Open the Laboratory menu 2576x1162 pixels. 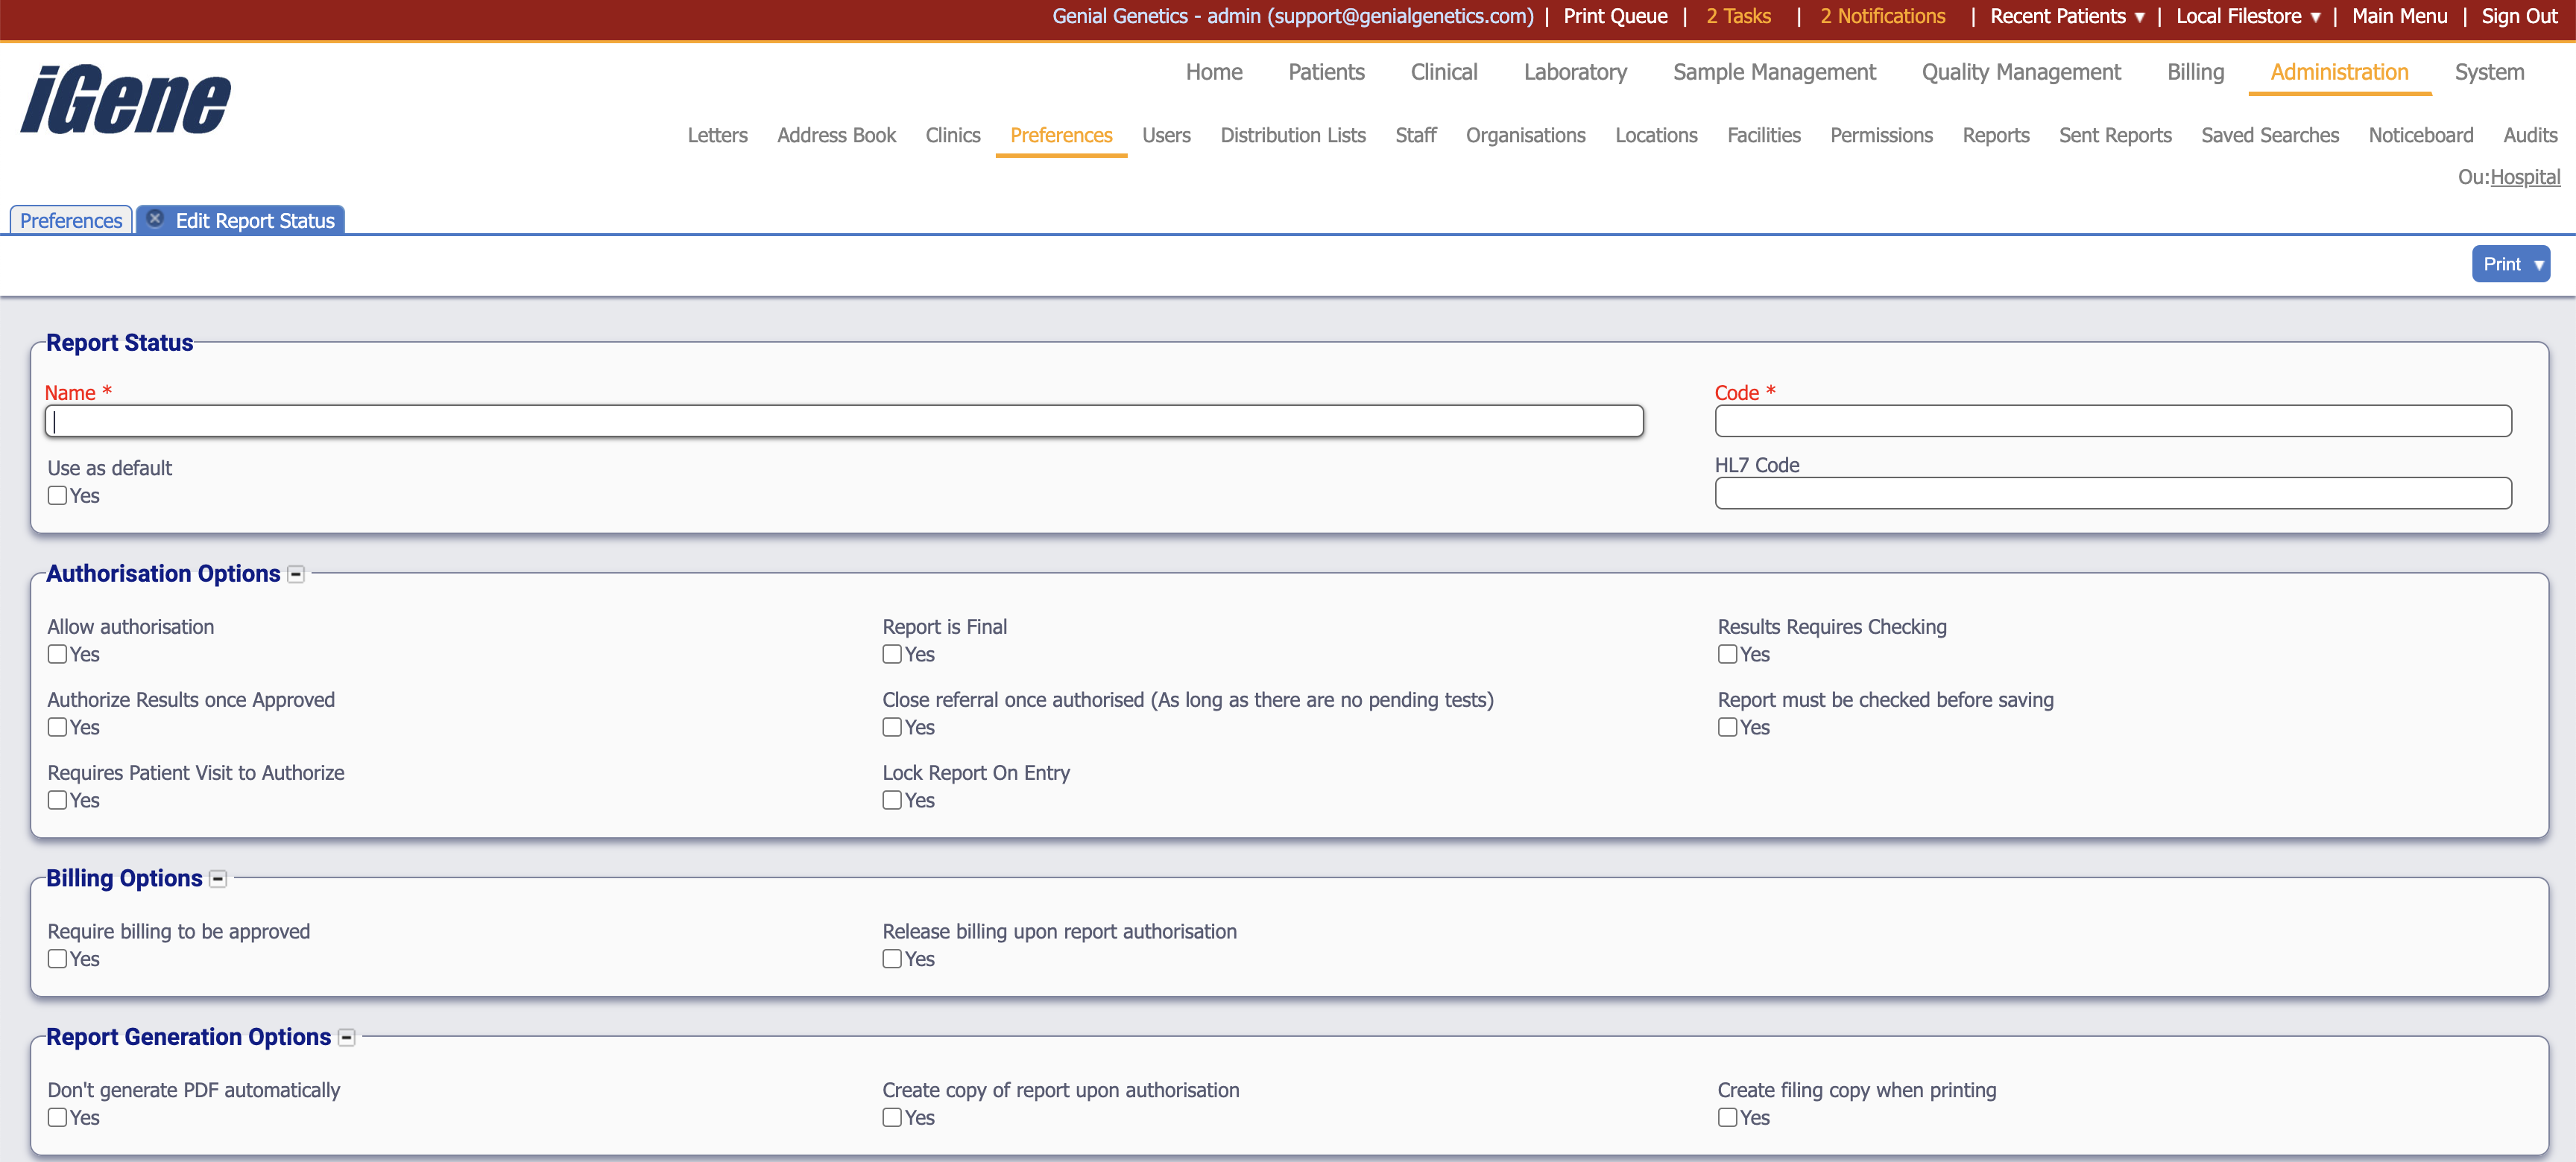tap(1574, 73)
